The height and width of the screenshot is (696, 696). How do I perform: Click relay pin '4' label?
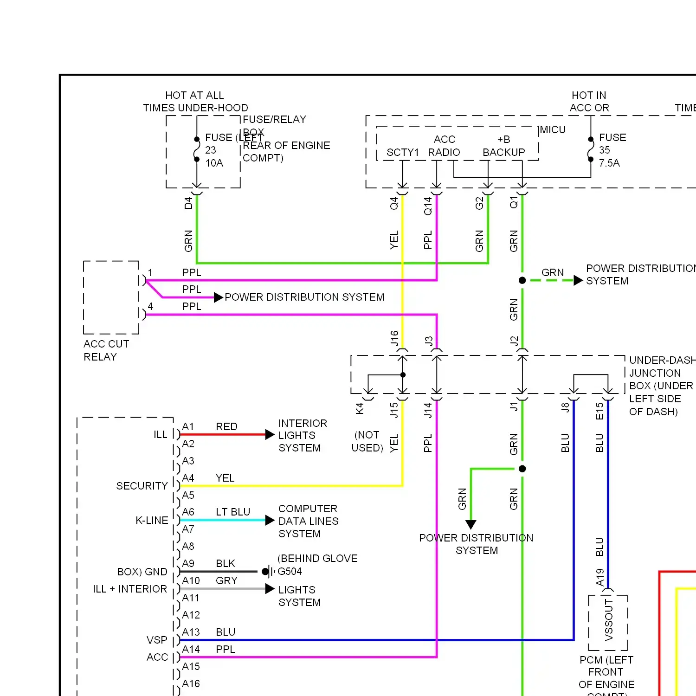[150, 306]
